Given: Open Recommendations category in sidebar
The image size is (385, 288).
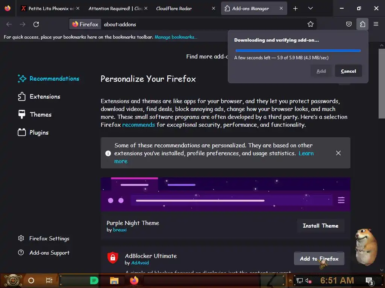Looking at the screenshot, I should point(49,79).
